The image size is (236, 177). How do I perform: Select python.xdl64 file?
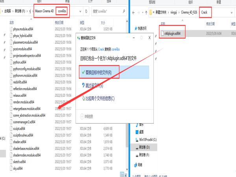coord(18,62)
